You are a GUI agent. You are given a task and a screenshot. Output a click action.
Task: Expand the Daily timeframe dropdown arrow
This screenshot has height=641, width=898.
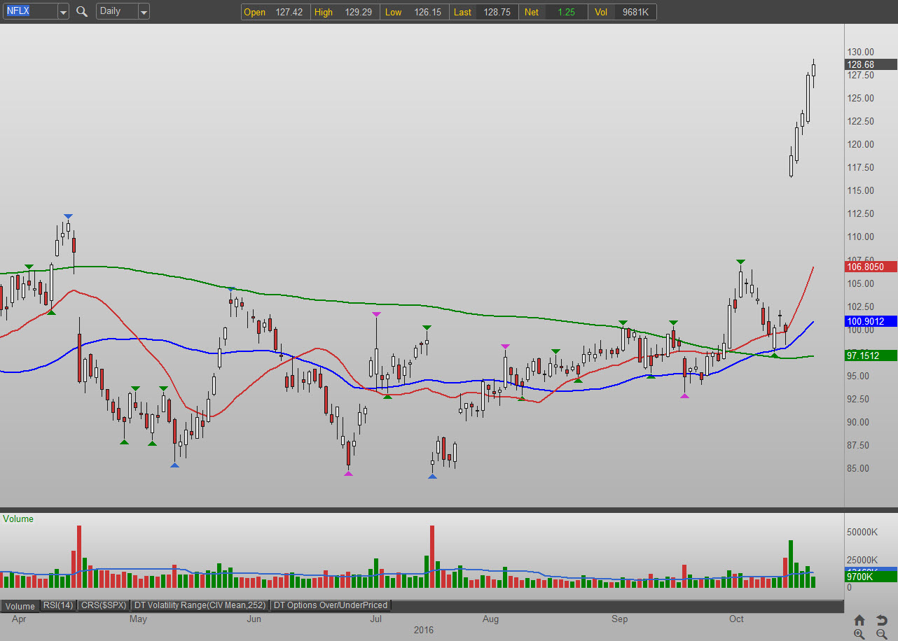coord(144,12)
